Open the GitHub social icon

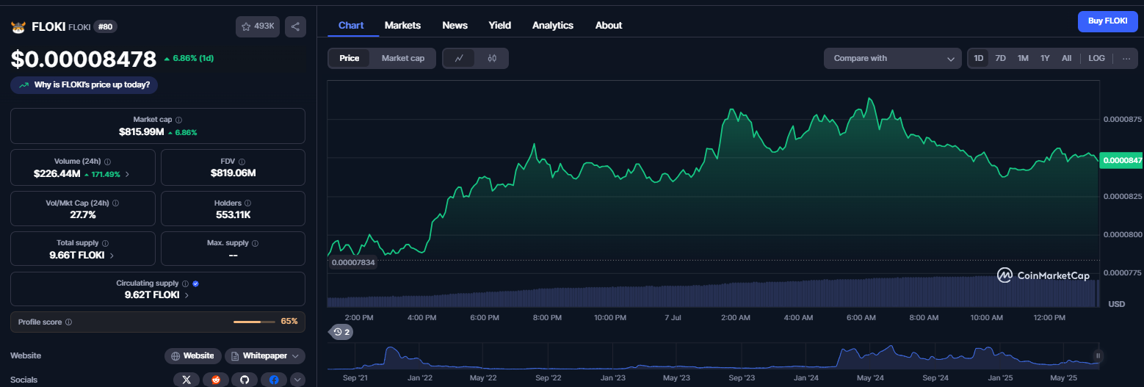[x=245, y=380]
